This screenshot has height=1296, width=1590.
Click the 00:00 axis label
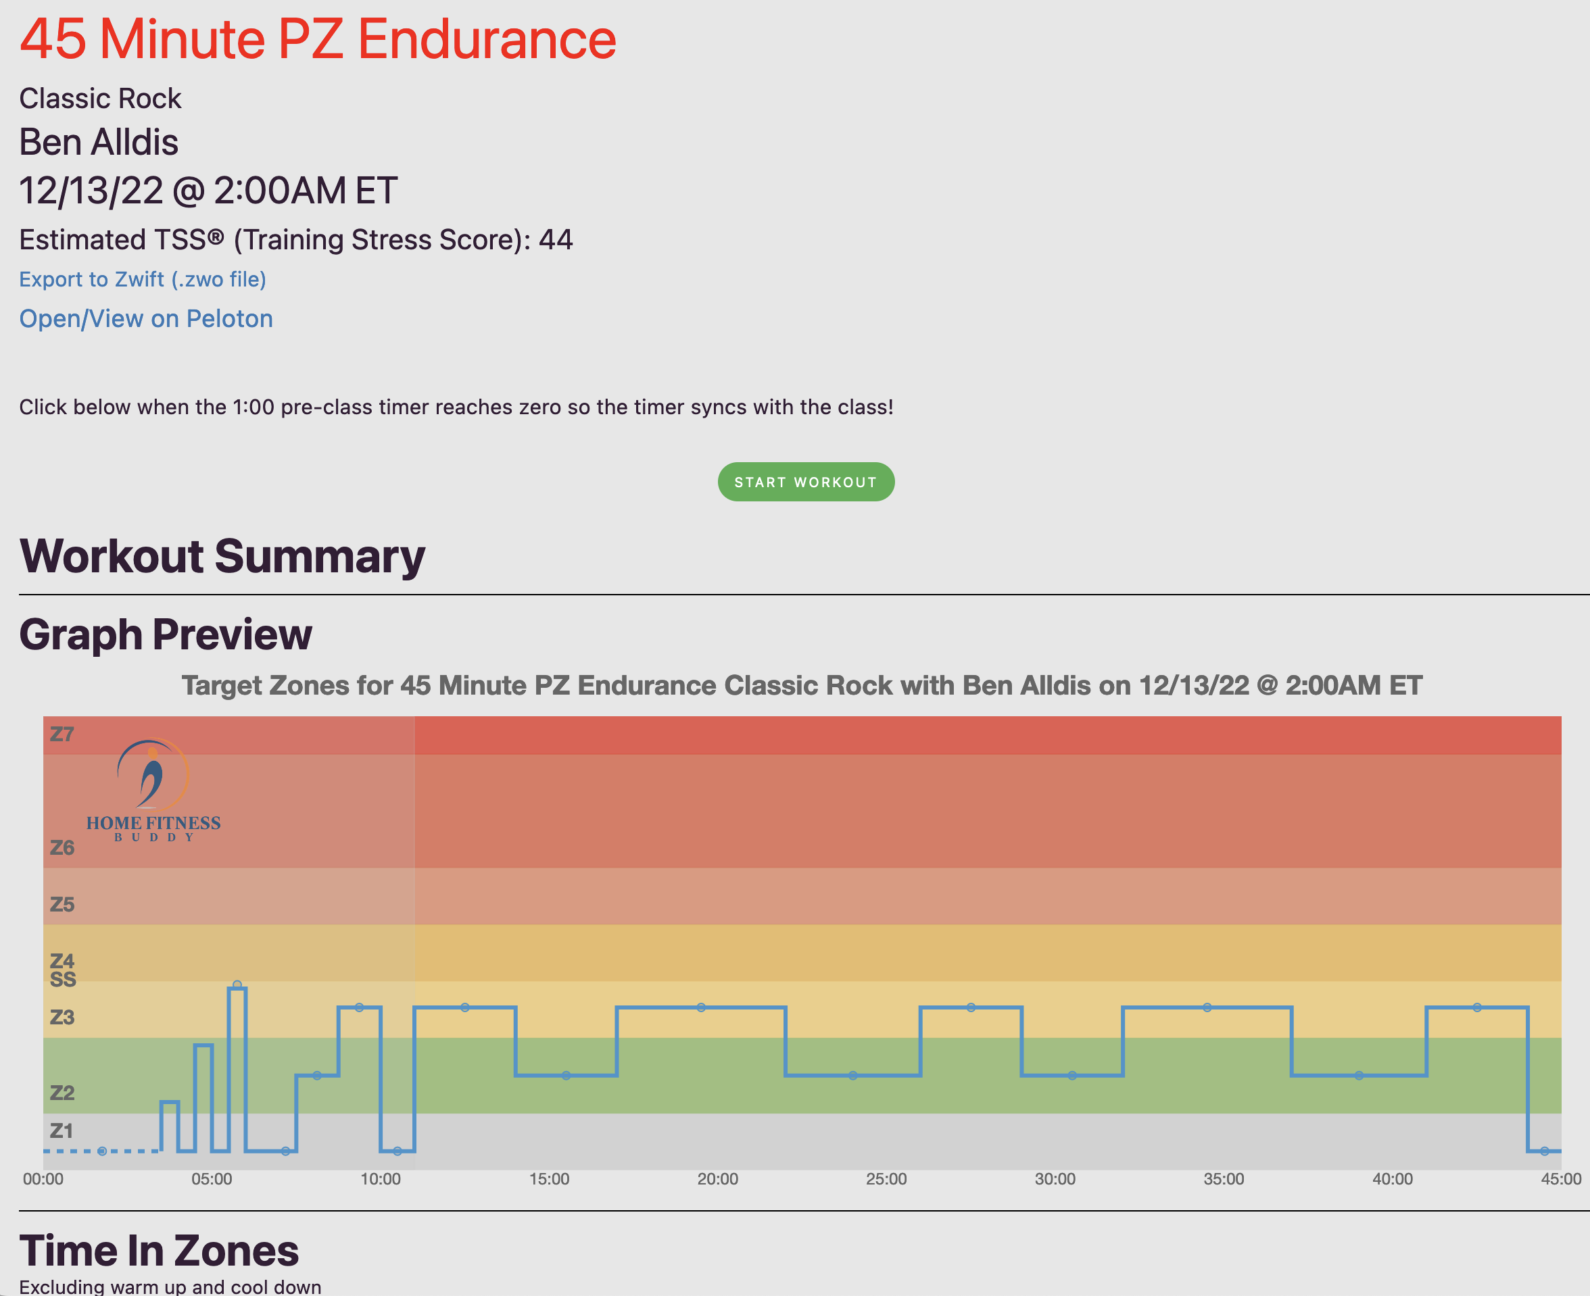43,1179
